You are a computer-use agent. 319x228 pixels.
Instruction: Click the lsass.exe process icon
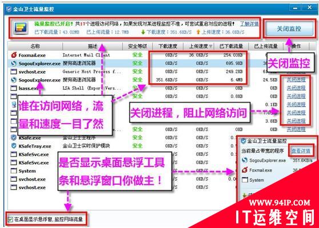[14, 88]
